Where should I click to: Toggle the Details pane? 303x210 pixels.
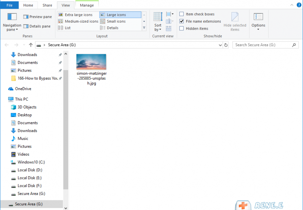tap(37, 26)
